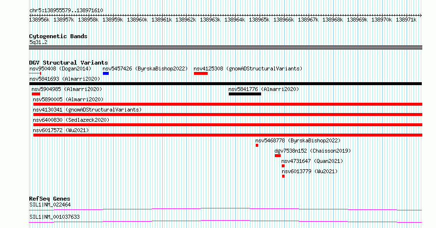This screenshot has width=436, height=228.
Task: Select the magenta SIL1 NM_022464 transcript line
Action: [225, 209]
